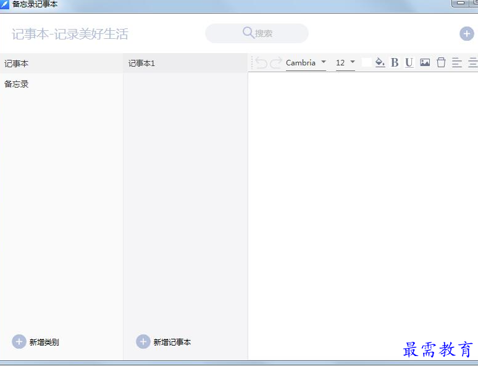This screenshot has width=478, height=369.
Task: Click the magnifier search icon
Action: point(248,33)
